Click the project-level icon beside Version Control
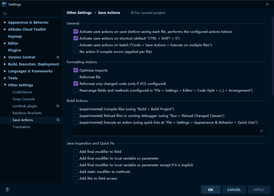Viewport: 274px width, 196px height. pyautogui.click(x=58, y=57)
